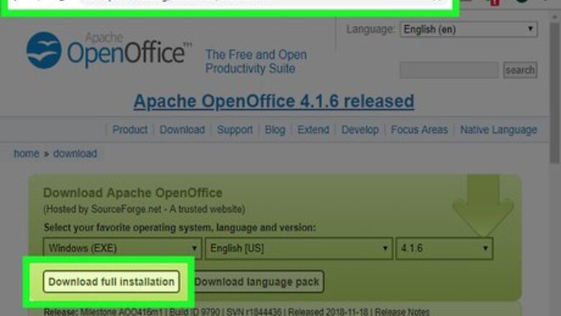The image size is (561, 316).
Task: Open the Native Language menu item
Action: pos(498,129)
